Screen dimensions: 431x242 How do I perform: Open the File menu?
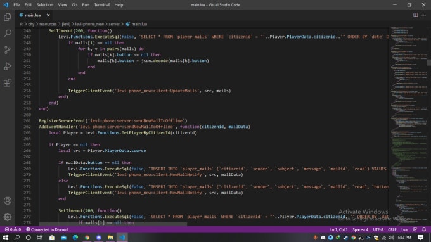[16, 5]
